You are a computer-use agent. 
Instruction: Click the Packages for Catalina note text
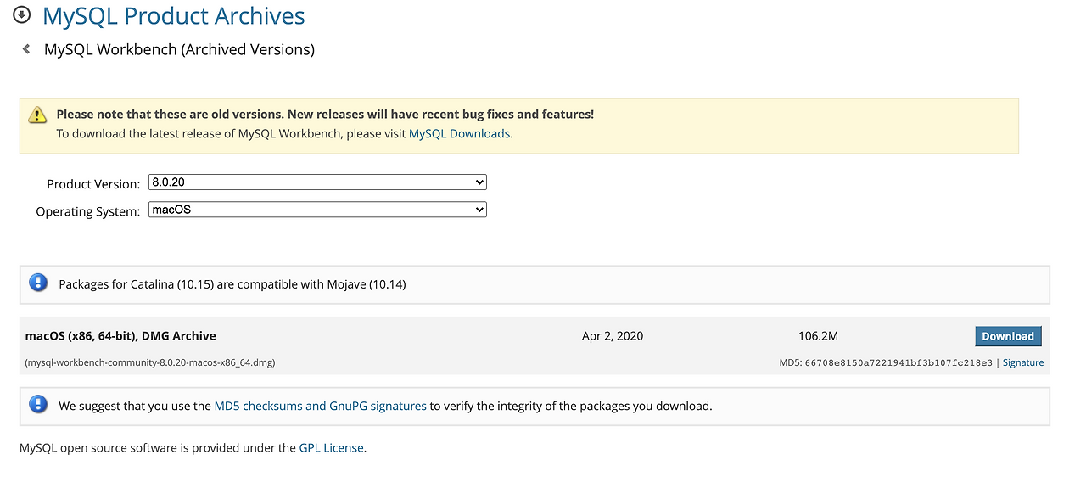(x=232, y=284)
